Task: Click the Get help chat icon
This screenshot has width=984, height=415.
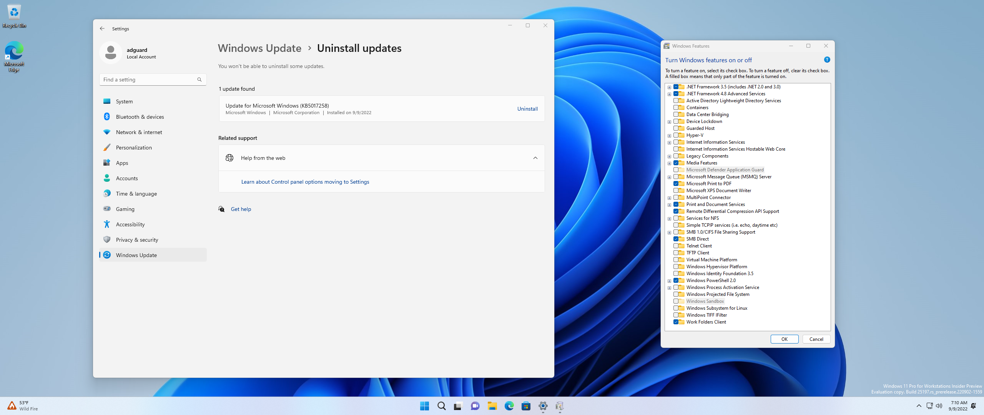Action: (221, 209)
